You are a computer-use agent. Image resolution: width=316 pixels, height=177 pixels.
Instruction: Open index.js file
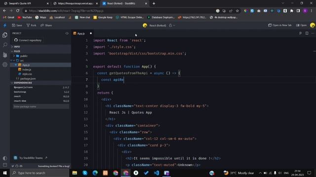[x=40, y=70]
